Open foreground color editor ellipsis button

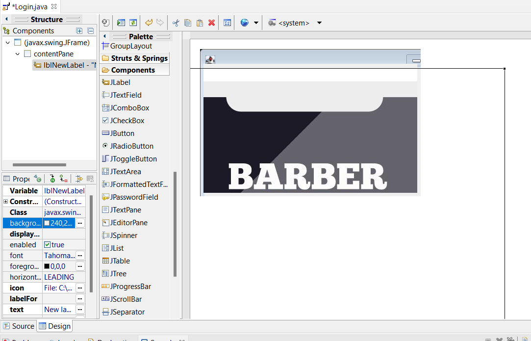pyautogui.click(x=80, y=266)
